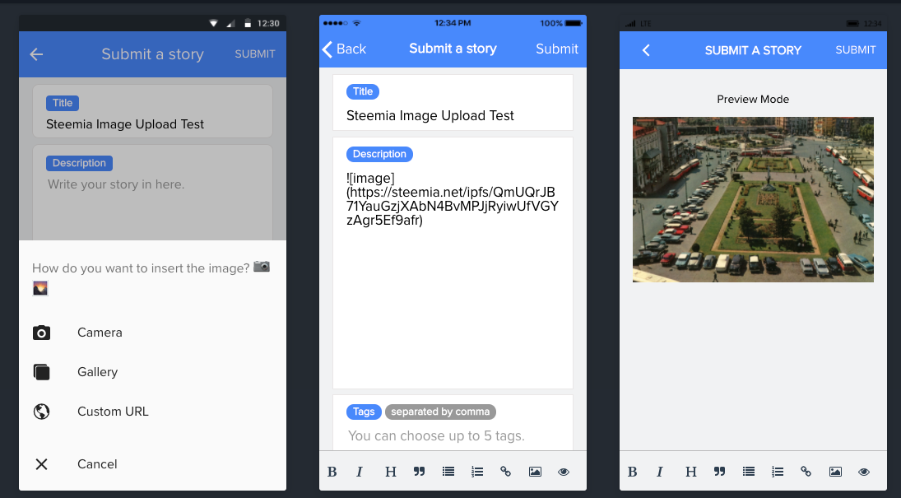
Task: Toggle bold in the middle screen toolbar
Action: 332,472
